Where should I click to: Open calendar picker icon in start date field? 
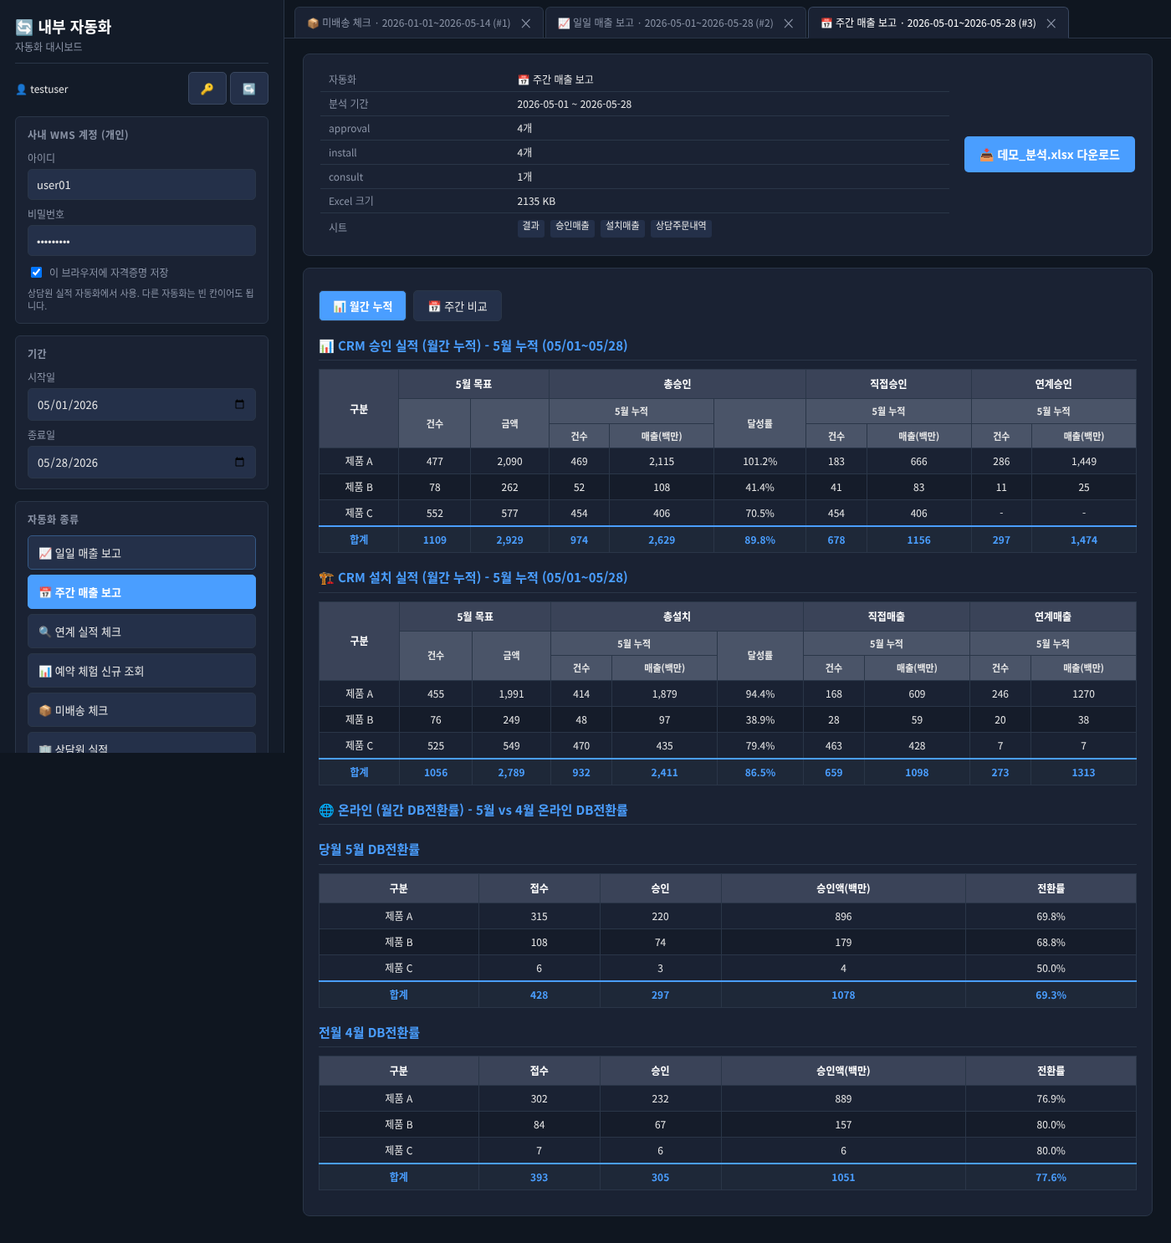click(x=240, y=405)
